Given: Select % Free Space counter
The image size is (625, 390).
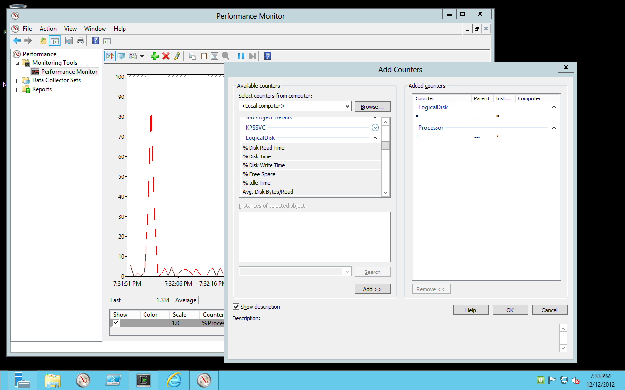Looking at the screenshot, I should click(x=311, y=174).
